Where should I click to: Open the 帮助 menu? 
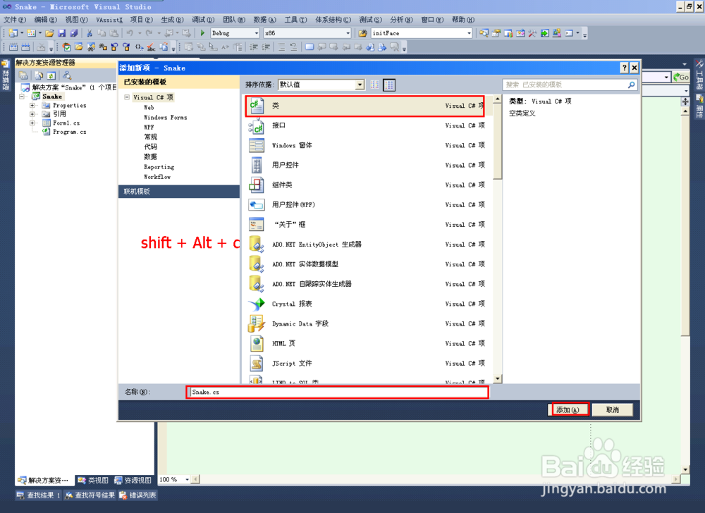[x=462, y=19]
